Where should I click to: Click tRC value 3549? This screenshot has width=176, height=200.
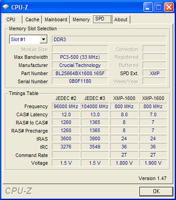[x=95, y=147]
